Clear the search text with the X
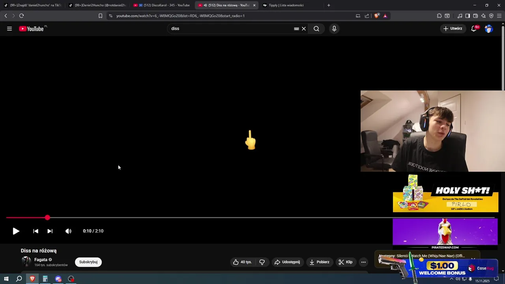 (304, 28)
